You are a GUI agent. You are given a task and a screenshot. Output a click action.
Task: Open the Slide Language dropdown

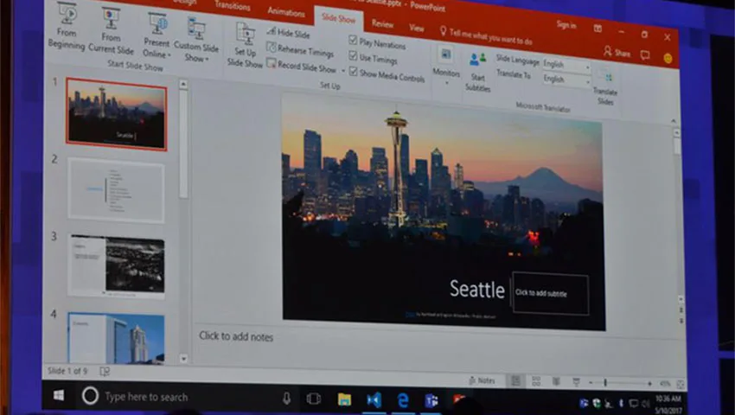tap(566, 65)
